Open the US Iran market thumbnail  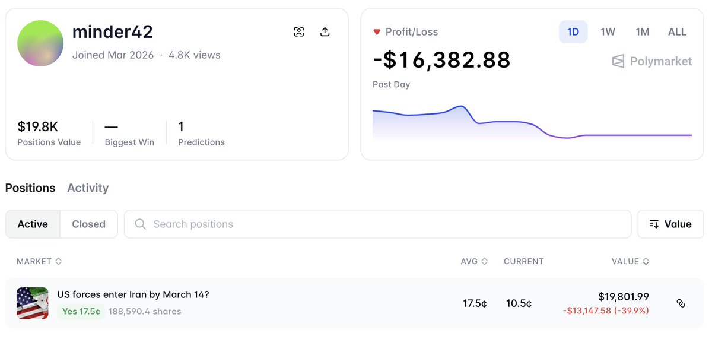[x=32, y=303]
